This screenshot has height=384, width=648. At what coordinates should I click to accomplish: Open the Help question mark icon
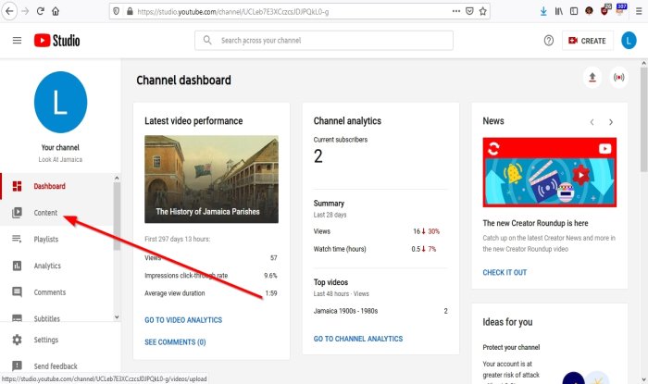(x=548, y=41)
